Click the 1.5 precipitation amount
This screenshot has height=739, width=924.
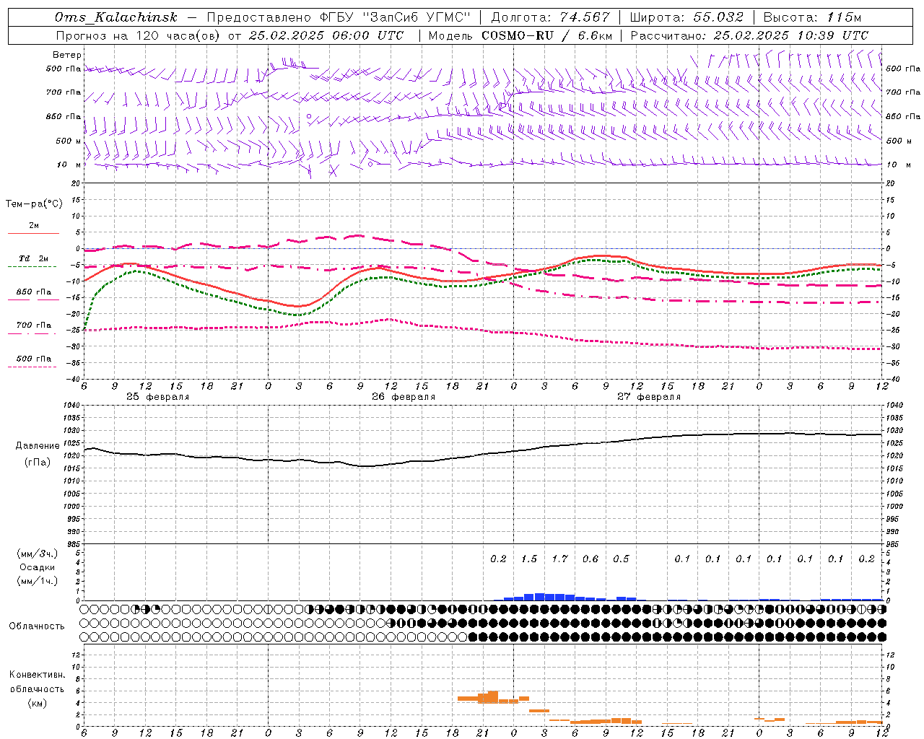(529, 559)
